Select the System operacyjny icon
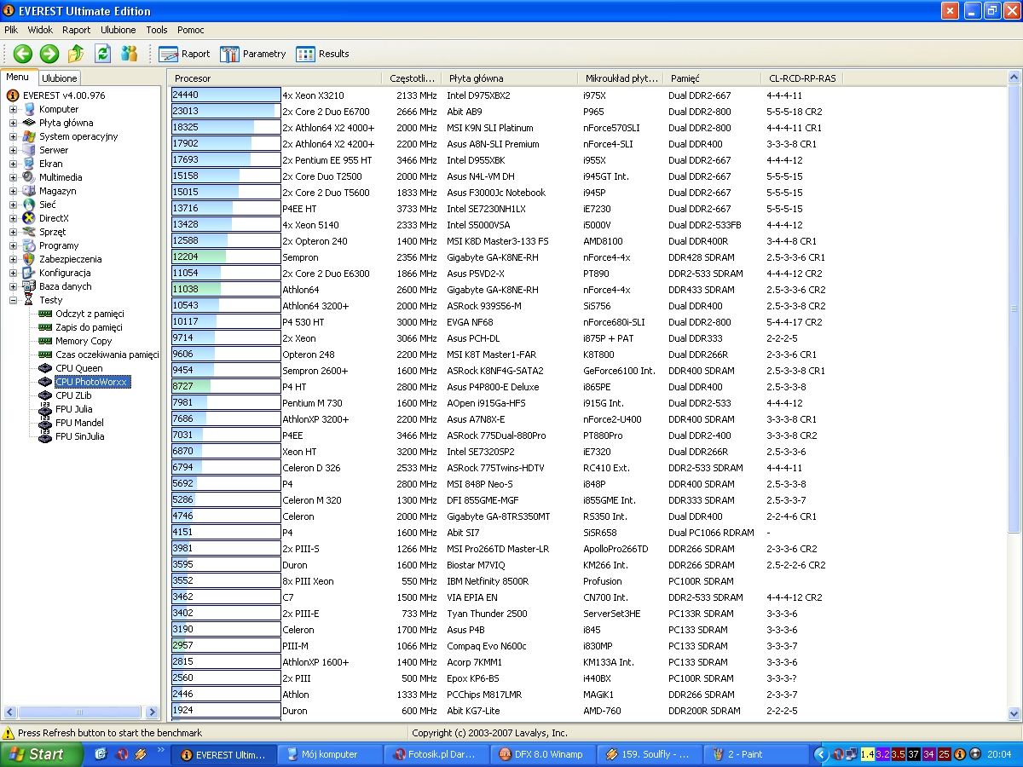 pos(30,136)
